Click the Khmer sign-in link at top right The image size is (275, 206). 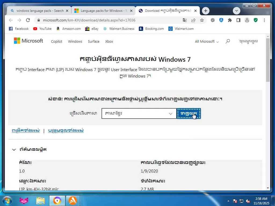pos(248,41)
